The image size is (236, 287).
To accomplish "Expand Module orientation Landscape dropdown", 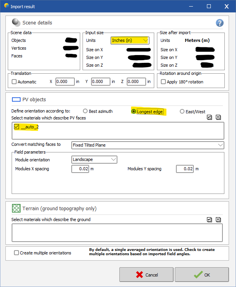I will tap(95, 159).
